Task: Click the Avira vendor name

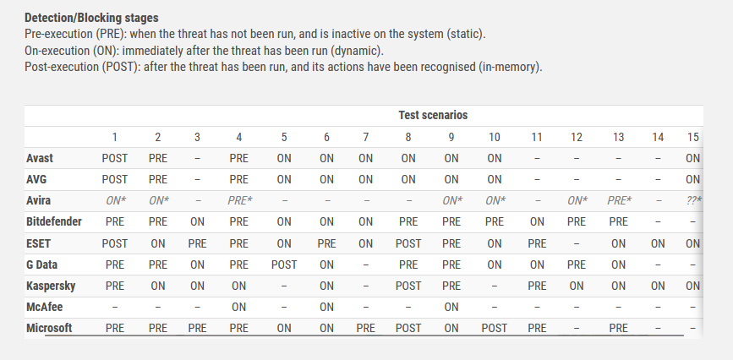Action: click(x=39, y=200)
